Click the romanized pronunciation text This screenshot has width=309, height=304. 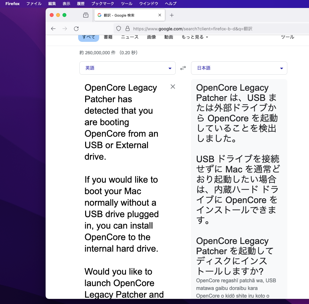click(x=236, y=288)
